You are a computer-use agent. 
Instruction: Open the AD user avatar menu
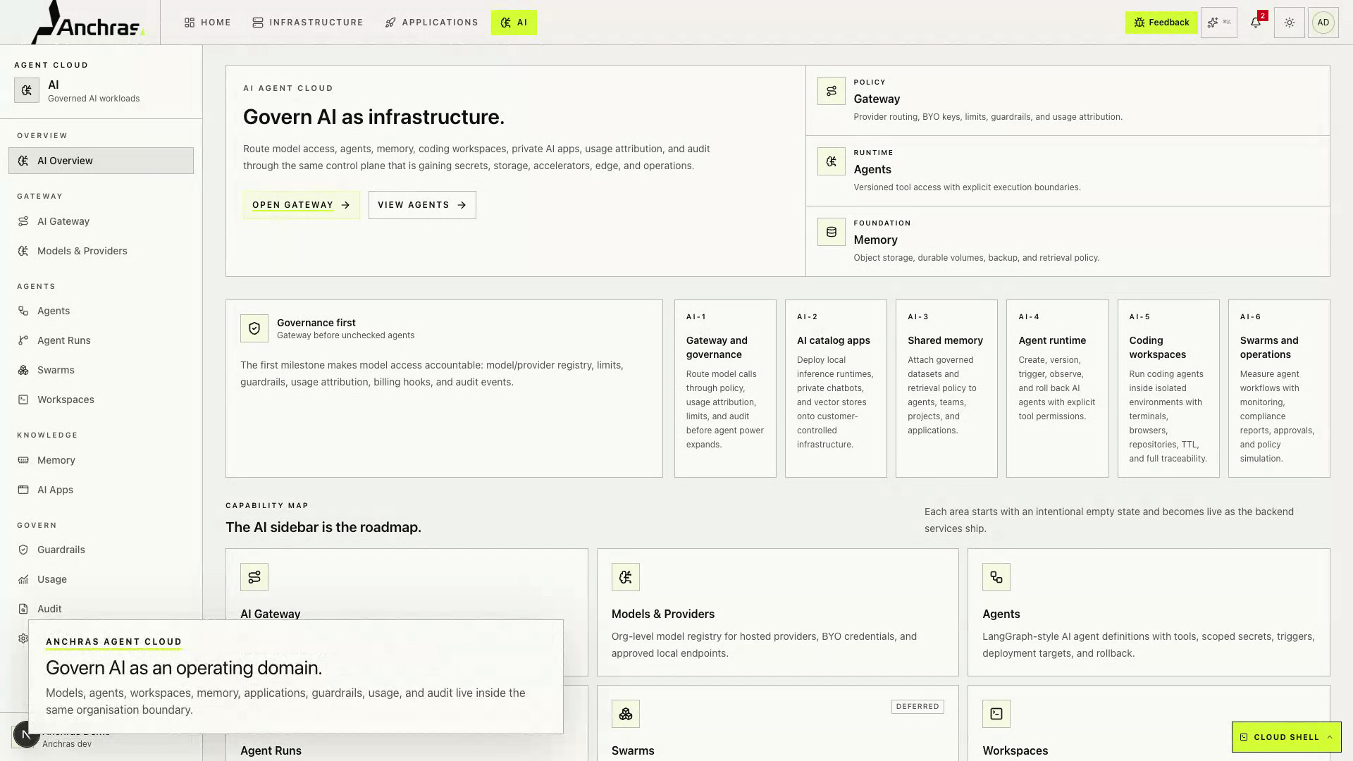[1323, 23]
